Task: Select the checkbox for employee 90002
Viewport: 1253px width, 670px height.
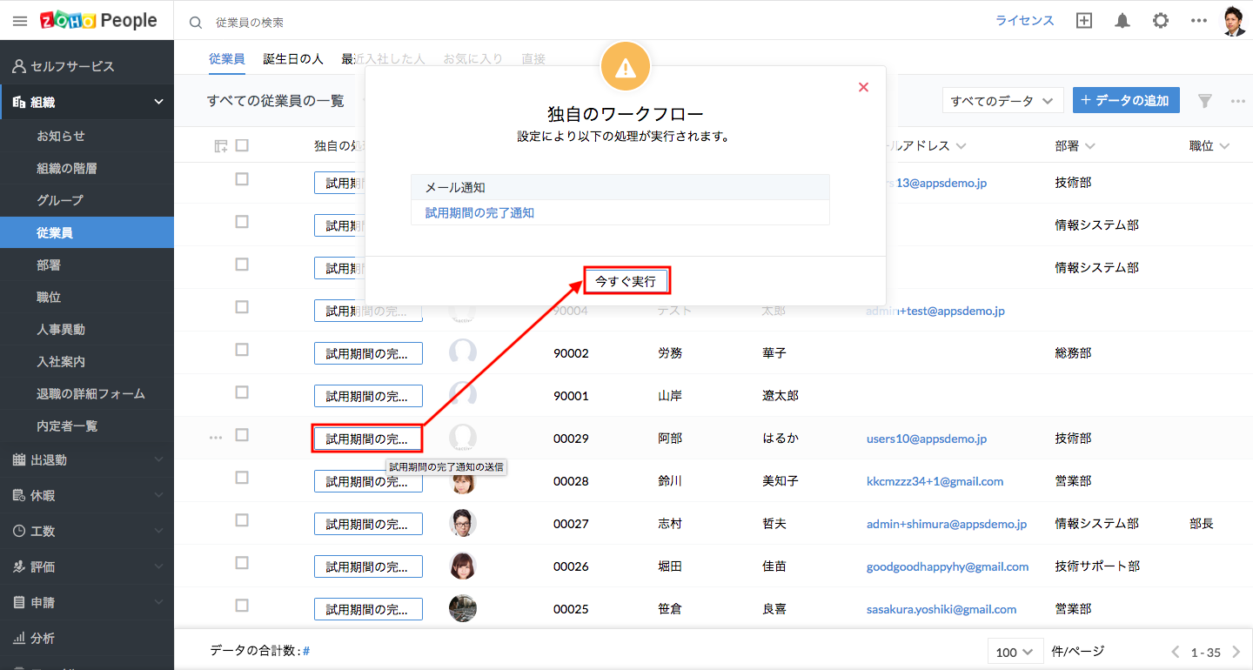Action: coord(242,350)
